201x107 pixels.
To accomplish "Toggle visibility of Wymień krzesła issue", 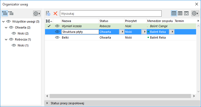I will [x=57, y=26].
